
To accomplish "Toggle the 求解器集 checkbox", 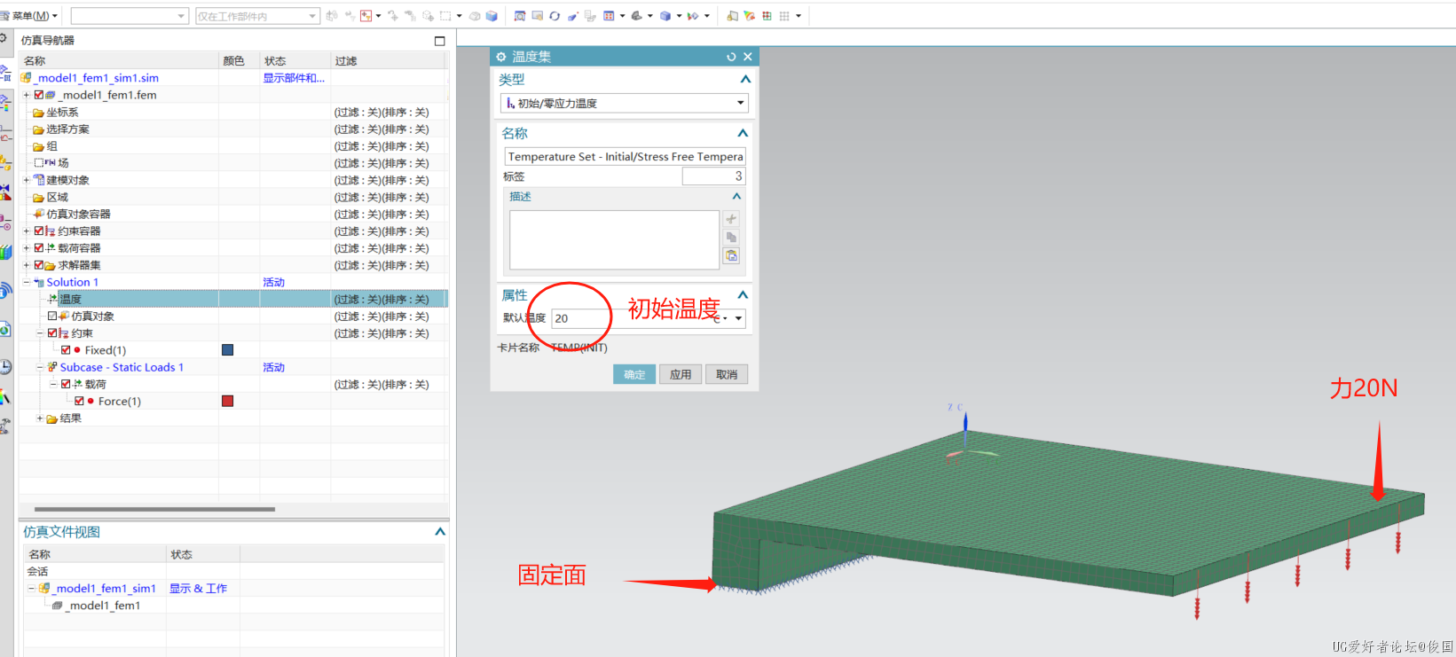I will coord(39,265).
